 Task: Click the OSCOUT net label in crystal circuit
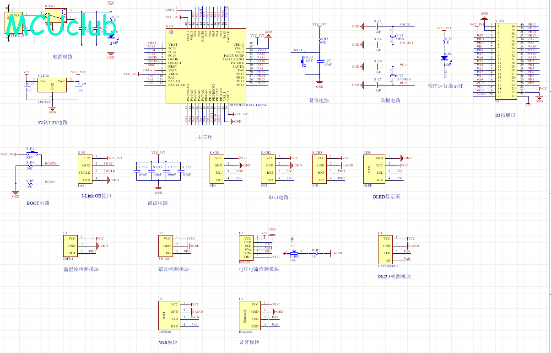(407, 43)
